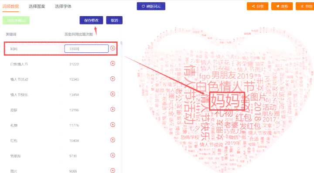Click the count input field showing 33000
The image size is (314, 173).
[86, 49]
